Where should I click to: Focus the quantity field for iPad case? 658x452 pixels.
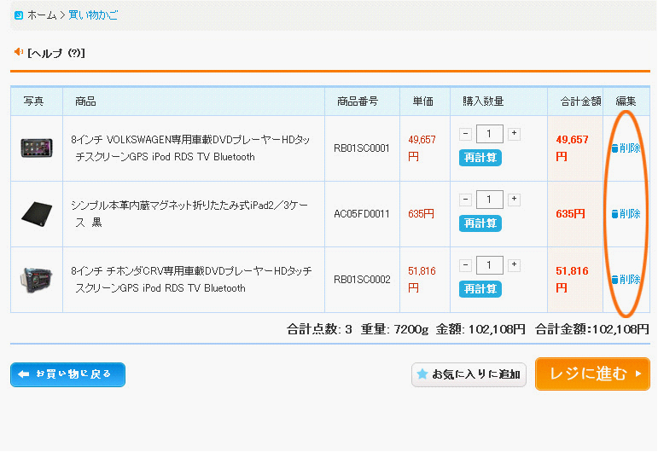pos(489,200)
